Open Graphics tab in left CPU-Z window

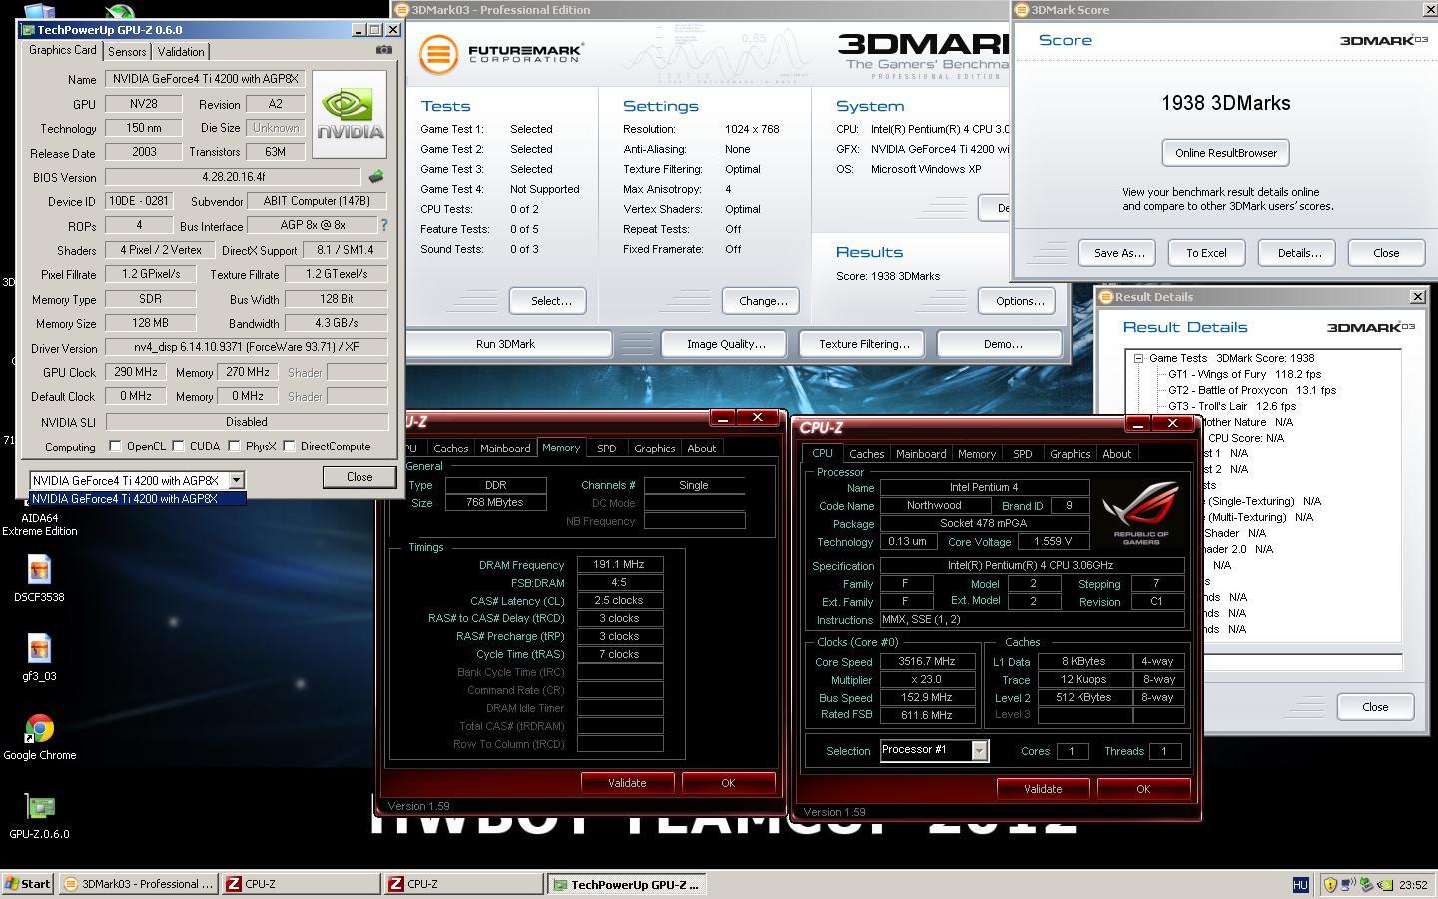pos(654,449)
